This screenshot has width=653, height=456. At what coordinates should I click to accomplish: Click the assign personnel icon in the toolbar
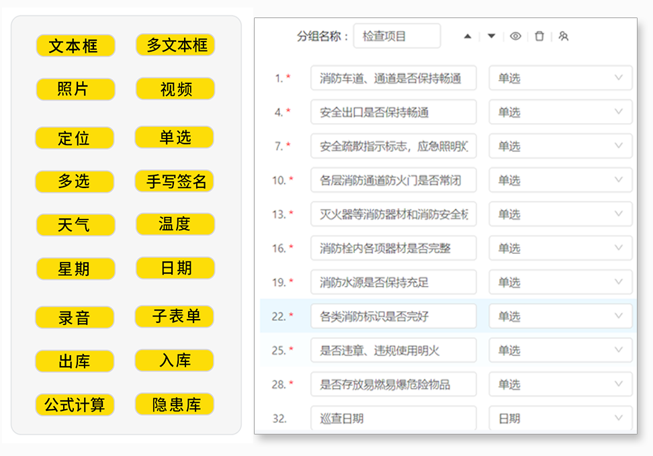click(x=563, y=36)
